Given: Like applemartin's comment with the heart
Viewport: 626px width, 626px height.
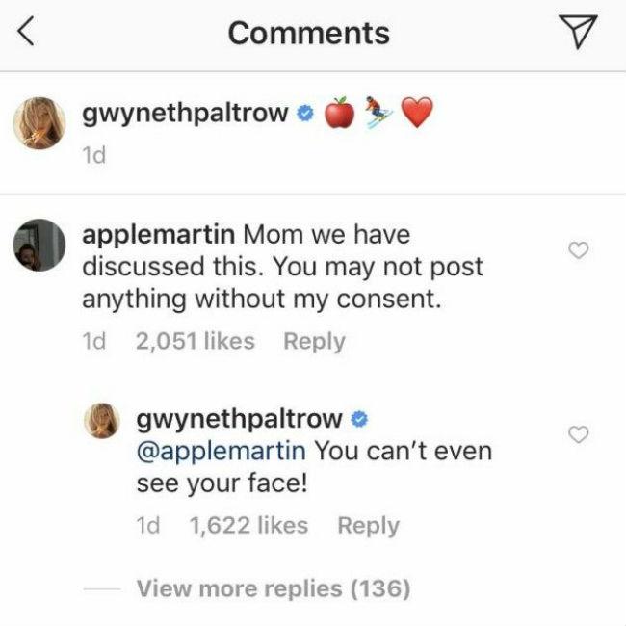Looking at the screenshot, I should [x=579, y=250].
